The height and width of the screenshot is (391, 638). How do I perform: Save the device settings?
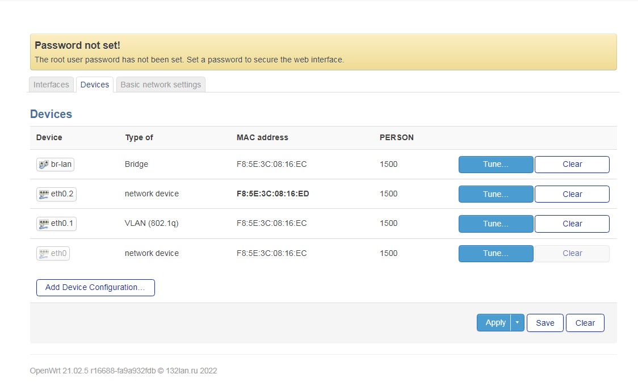tap(545, 322)
